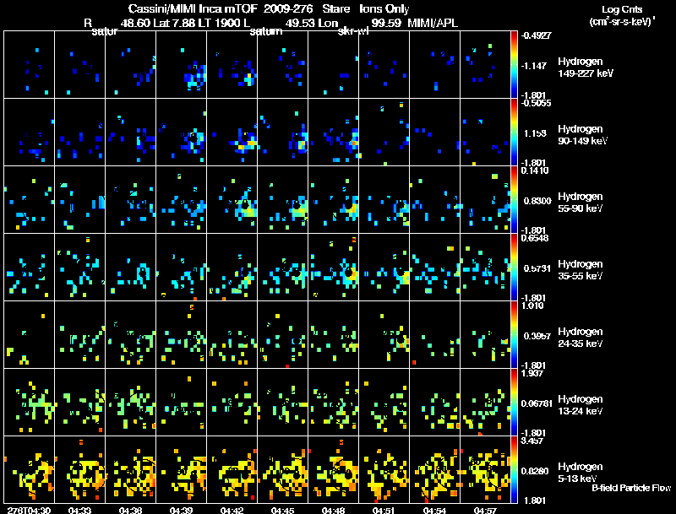Viewport: 676px width, 514px height.
Task: Click the '04:39' time axis label
Action: point(181,510)
